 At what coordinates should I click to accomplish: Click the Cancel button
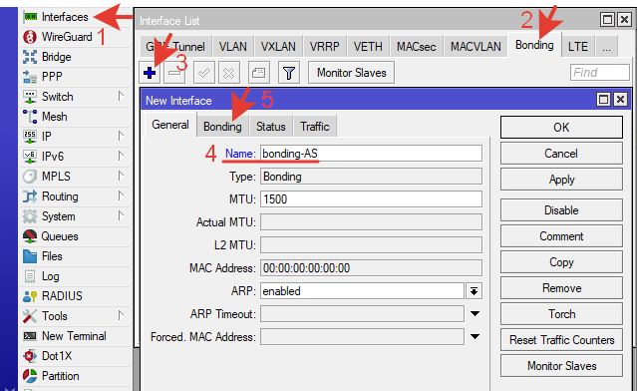[x=561, y=154]
